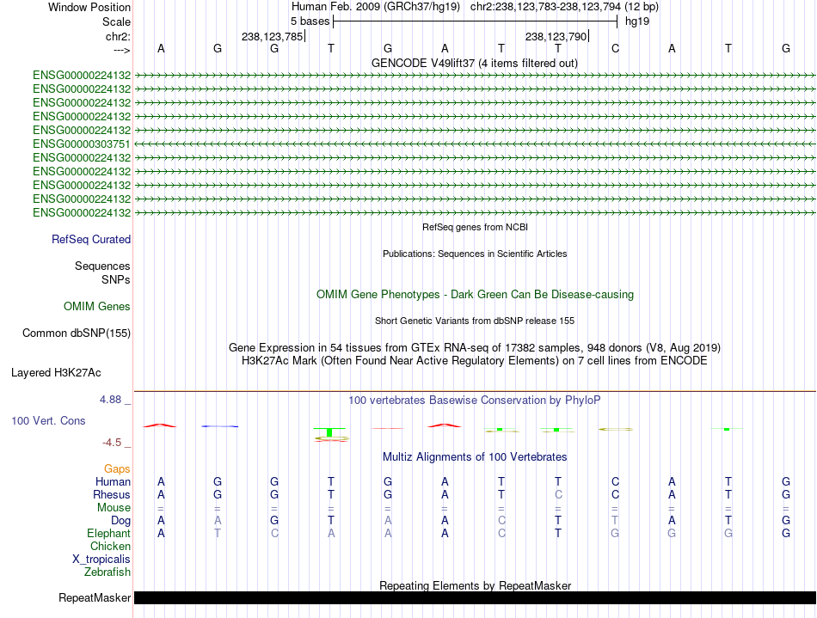Click the '5 bases' scale bar label
817x618 pixels.
click(310, 21)
